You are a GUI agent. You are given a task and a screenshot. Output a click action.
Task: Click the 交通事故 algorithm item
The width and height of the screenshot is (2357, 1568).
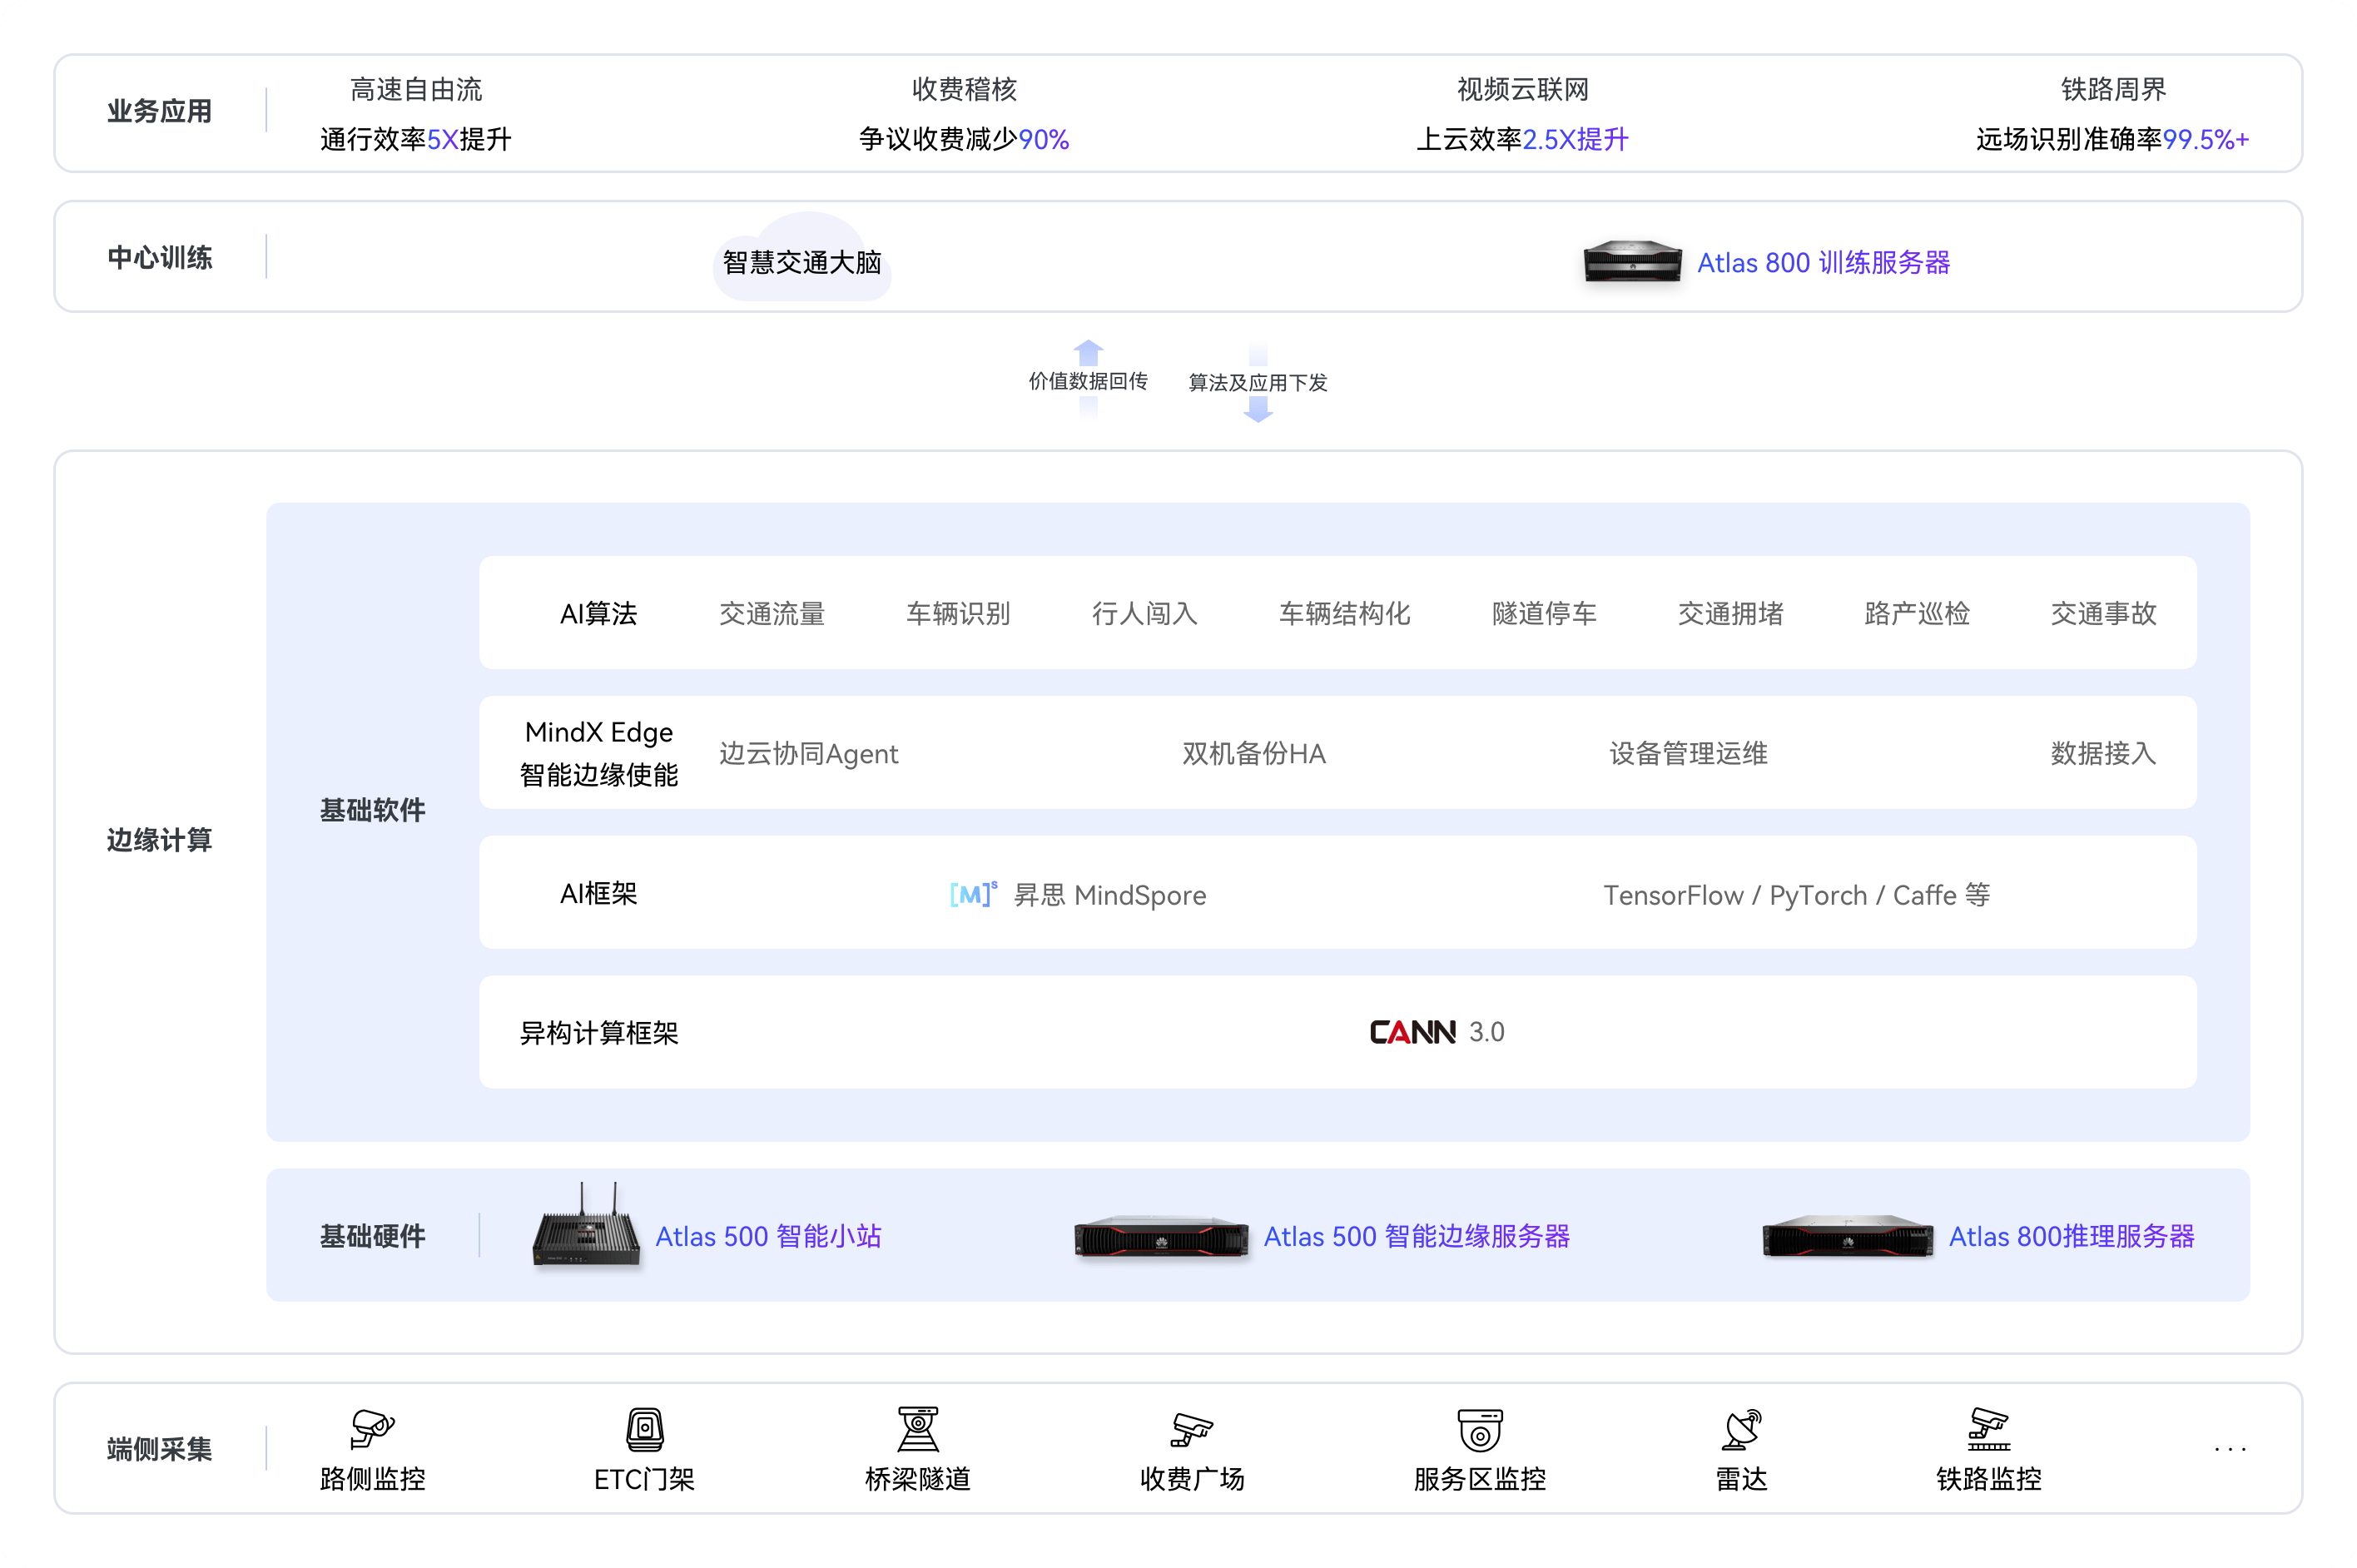[x=2104, y=614]
